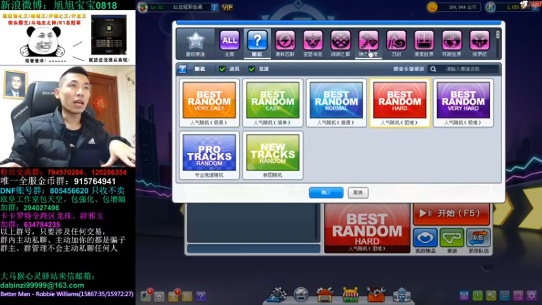Toggle the 竞速 speed mode checkbox

(251, 69)
